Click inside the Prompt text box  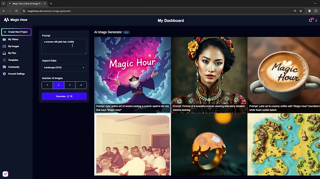64,46
